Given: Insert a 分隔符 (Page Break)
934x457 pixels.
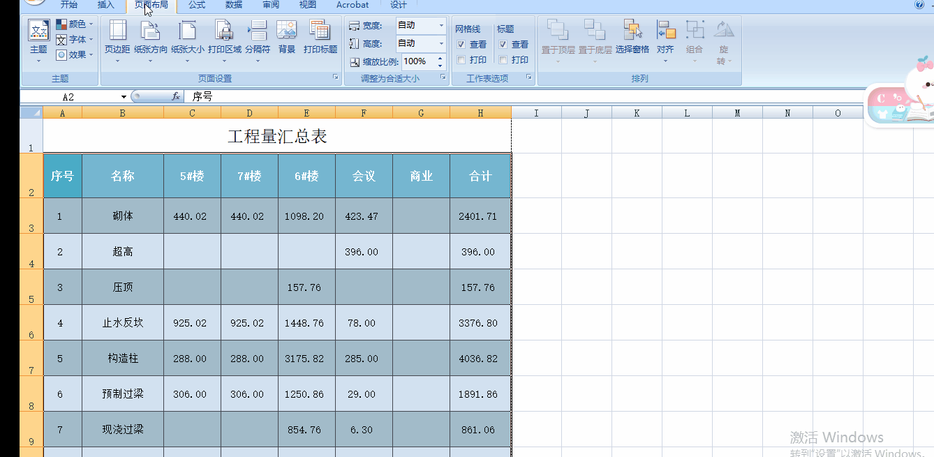Looking at the screenshot, I should 258,38.
